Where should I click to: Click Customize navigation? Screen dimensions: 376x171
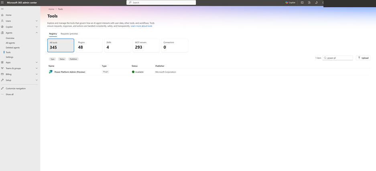pos(16,89)
